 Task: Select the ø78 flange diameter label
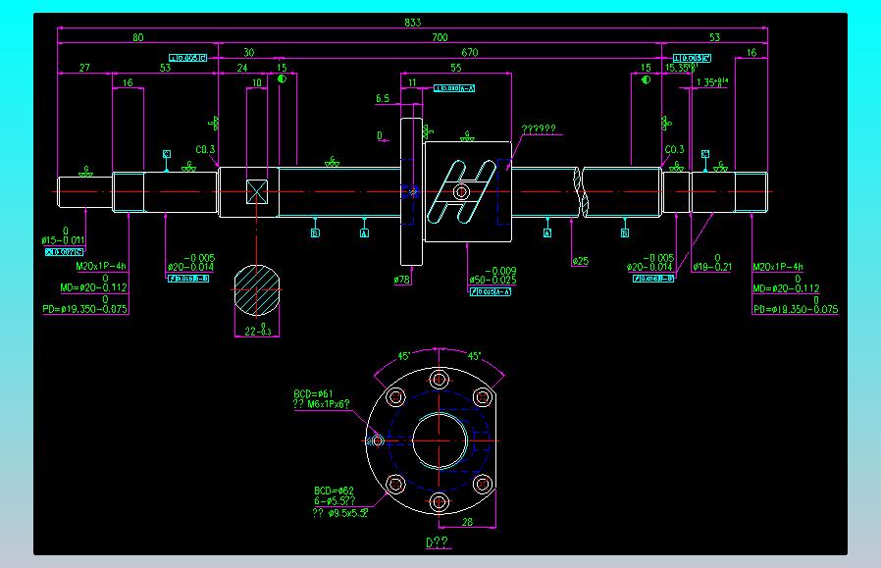401,280
